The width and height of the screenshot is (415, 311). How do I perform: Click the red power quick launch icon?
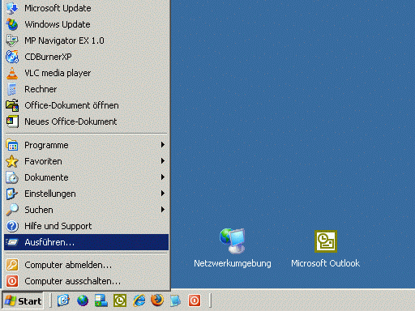(x=195, y=300)
